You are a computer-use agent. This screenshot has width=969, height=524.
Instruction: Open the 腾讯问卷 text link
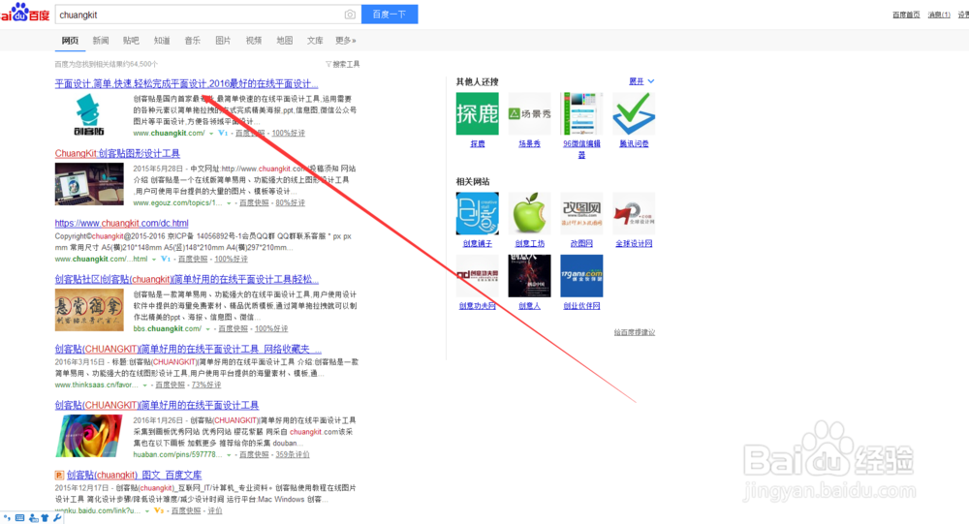point(634,143)
